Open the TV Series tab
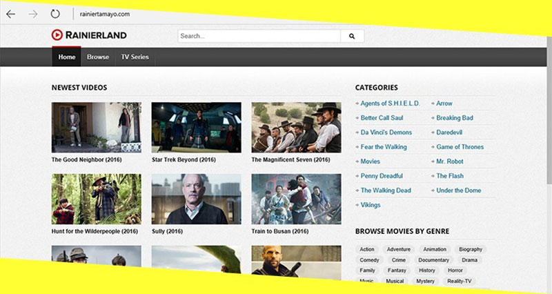Image resolution: width=552 pixels, height=294 pixels. pos(135,57)
